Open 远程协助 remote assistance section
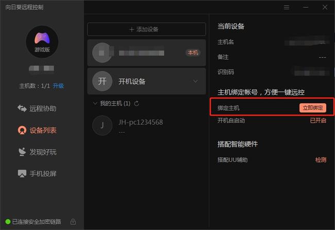 tap(37, 108)
